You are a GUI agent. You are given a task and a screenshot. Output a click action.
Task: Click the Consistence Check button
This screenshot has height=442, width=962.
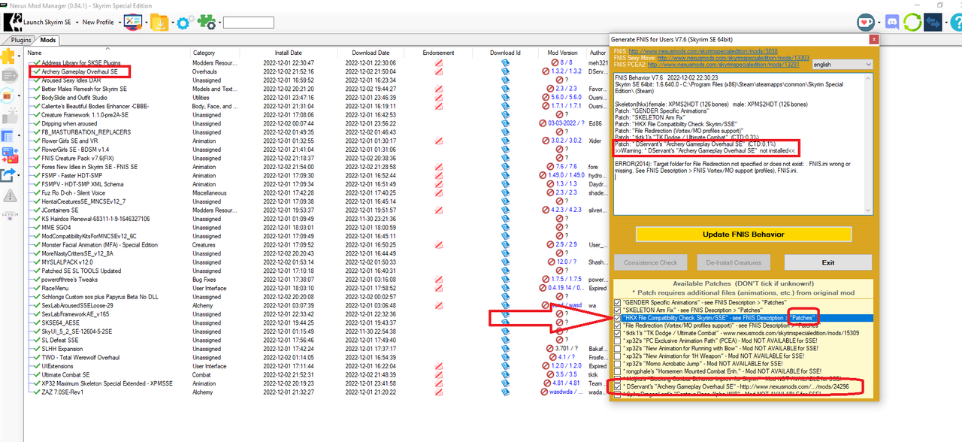coord(651,263)
